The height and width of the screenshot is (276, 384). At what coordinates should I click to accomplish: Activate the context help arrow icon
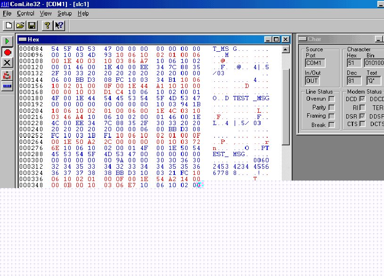coord(59,25)
